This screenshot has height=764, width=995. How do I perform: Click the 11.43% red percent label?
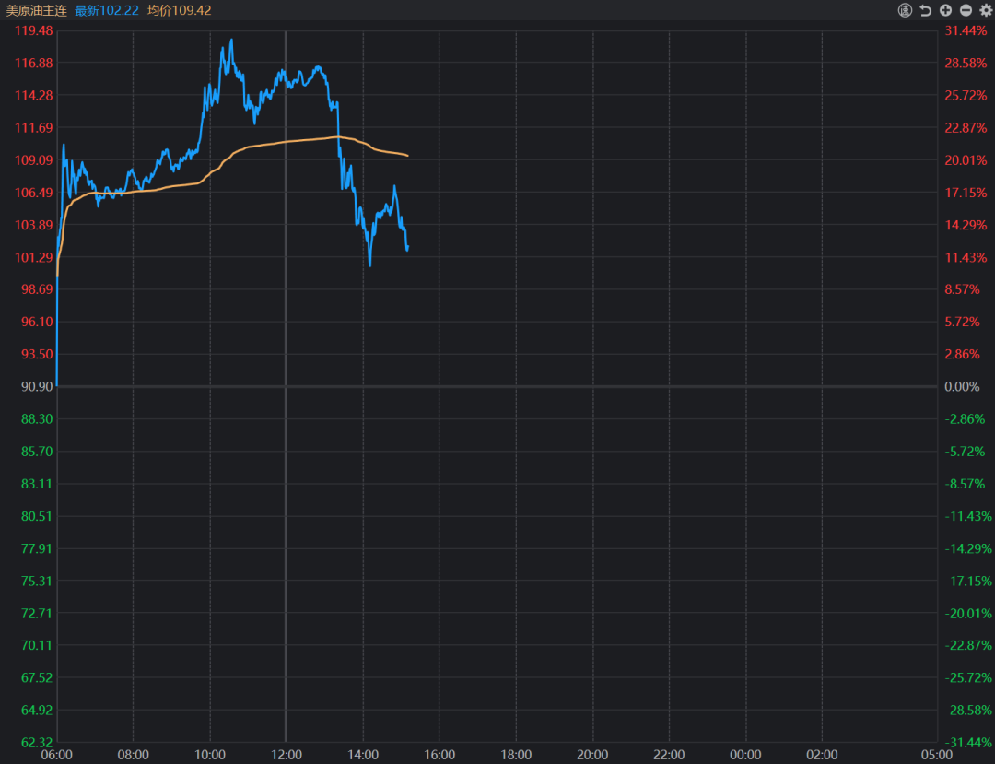966,257
